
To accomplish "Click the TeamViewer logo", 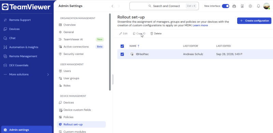I will 26,7.
